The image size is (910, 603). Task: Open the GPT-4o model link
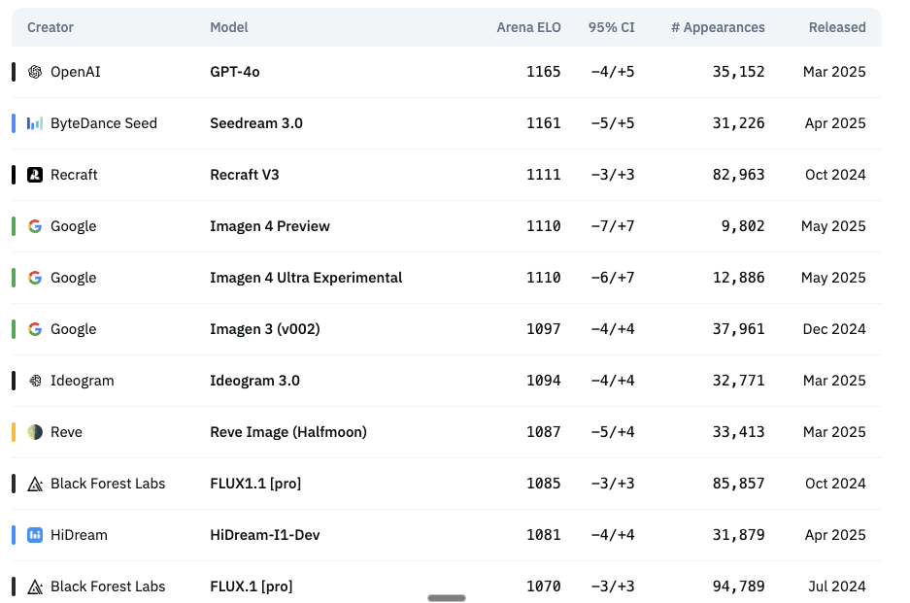coord(235,72)
